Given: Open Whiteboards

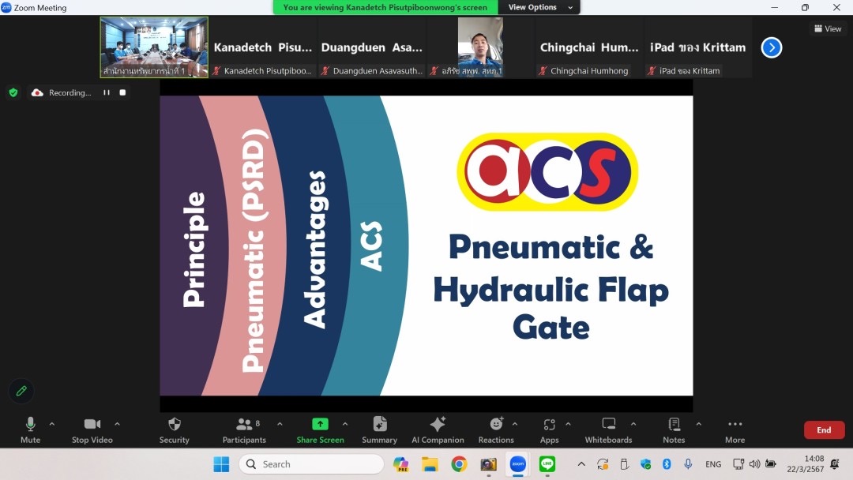Looking at the screenshot, I should click(609, 430).
